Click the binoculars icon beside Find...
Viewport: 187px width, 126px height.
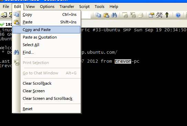(x=16, y=52)
